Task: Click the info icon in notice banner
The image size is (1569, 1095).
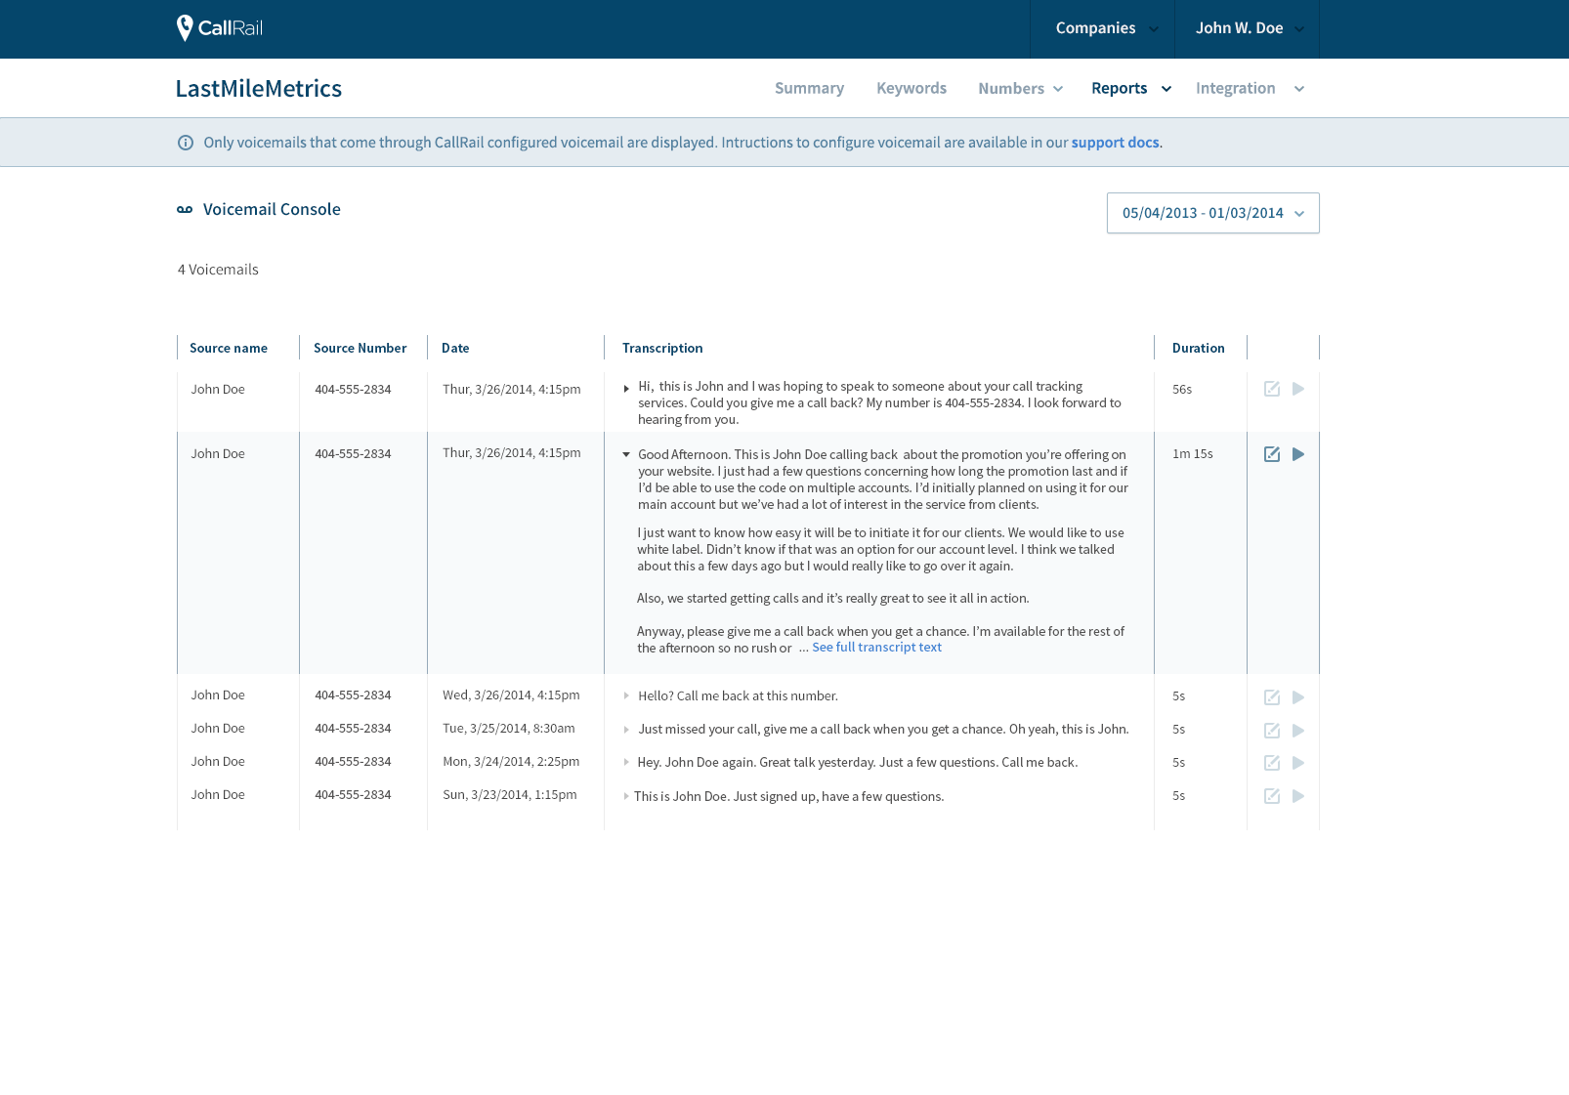Action: click(x=186, y=143)
